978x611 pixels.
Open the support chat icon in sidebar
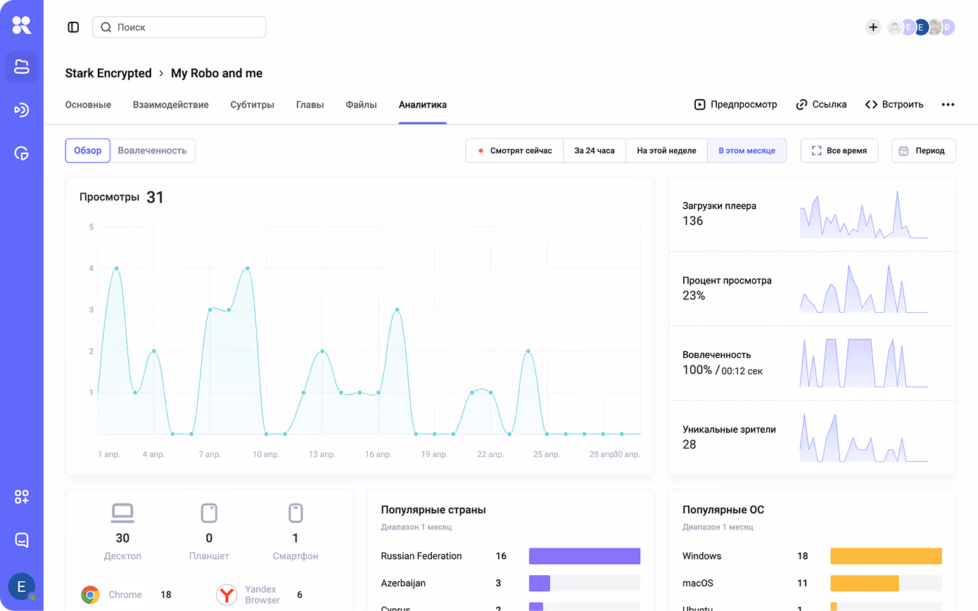pyautogui.click(x=22, y=540)
